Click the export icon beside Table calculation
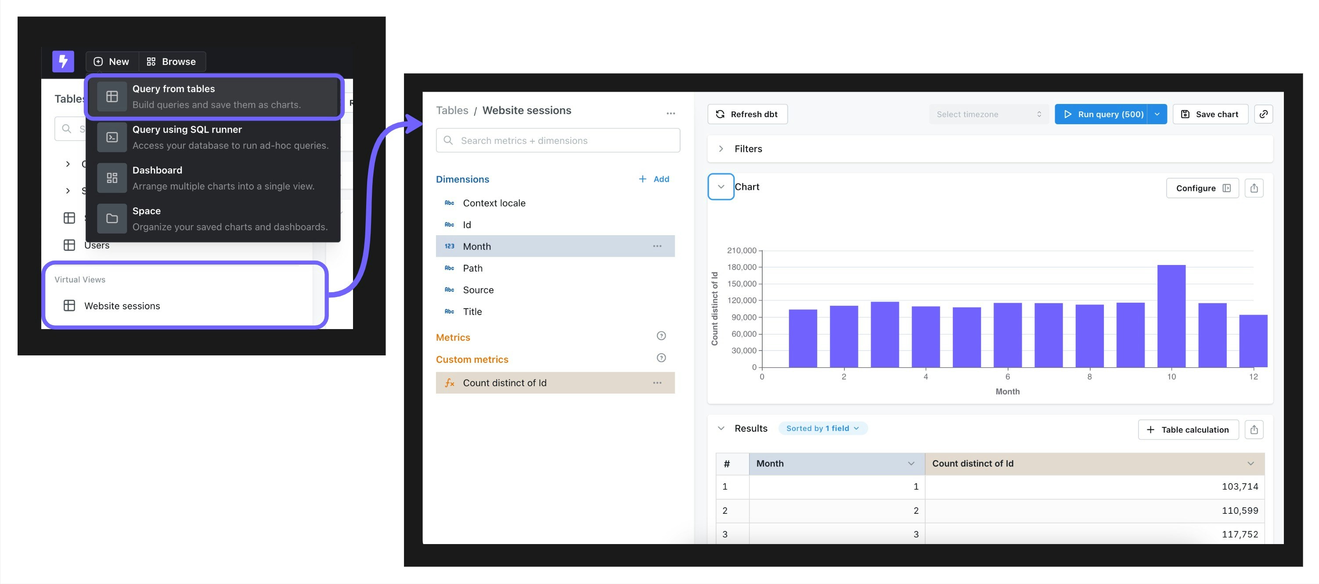Image resolution: width=1319 pixels, height=584 pixels. point(1254,430)
